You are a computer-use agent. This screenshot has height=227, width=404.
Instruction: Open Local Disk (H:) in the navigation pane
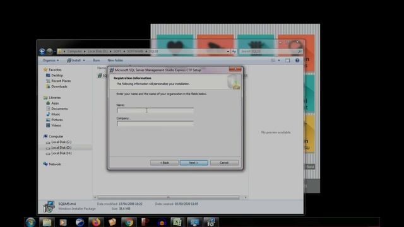tap(61, 153)
